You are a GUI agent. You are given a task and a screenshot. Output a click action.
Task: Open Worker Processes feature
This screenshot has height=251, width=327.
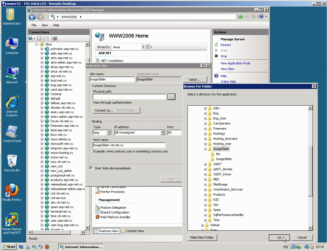coord(110,192)
